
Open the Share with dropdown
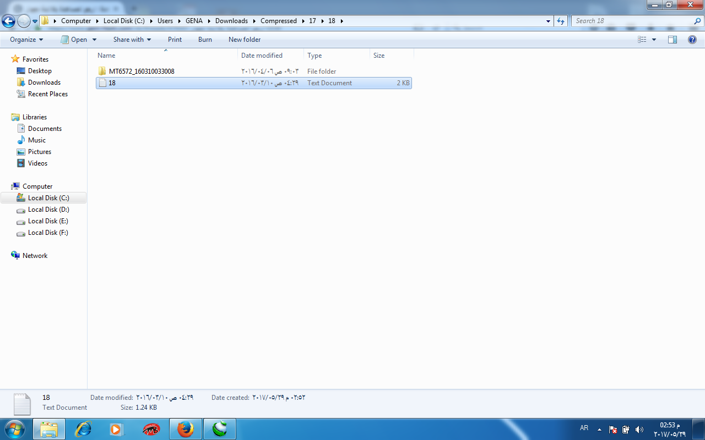tap(132, 40)
